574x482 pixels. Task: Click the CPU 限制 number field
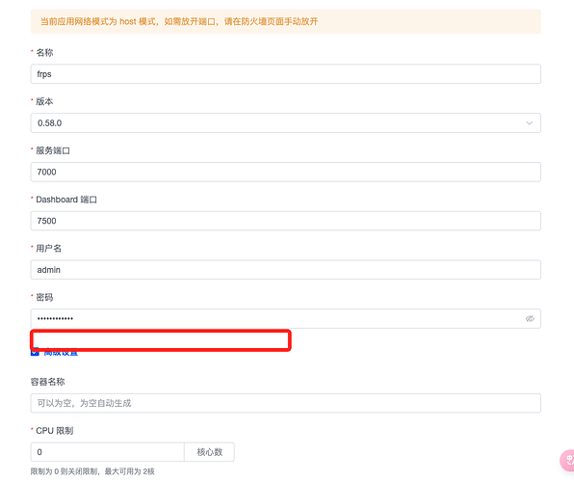107,452
